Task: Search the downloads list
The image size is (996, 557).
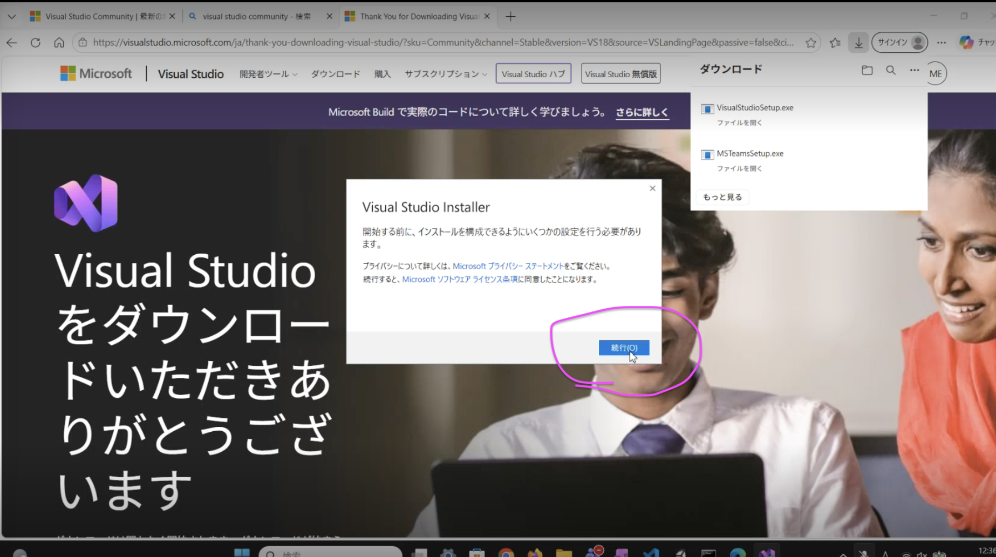Action: (x=891, y=70)
